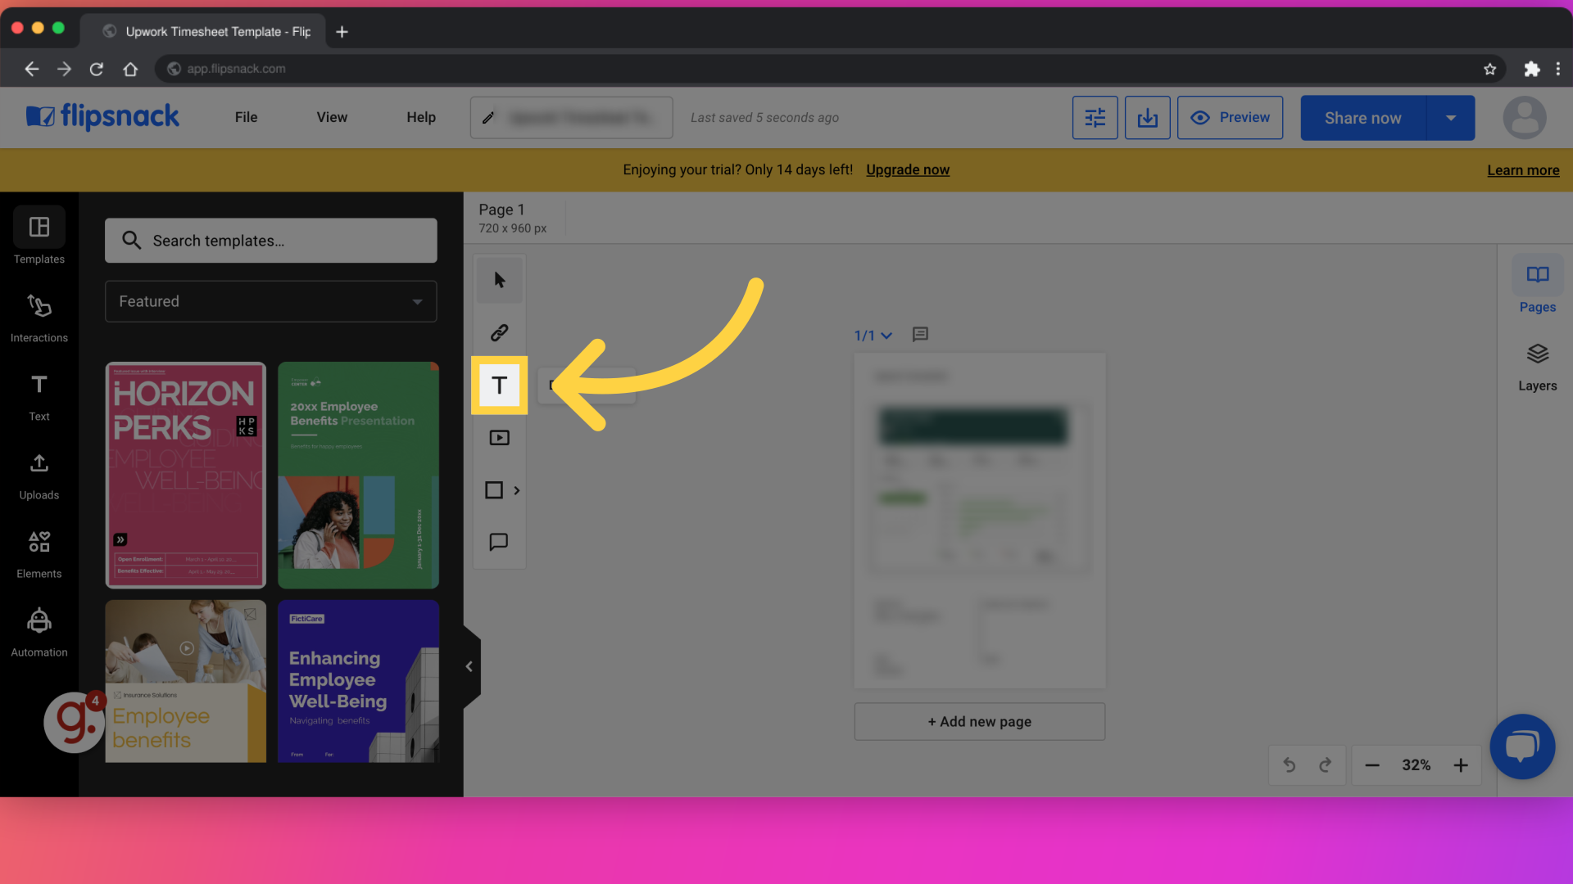Collapse the left sidebar panel
1573x884 pixels.
(x=469, y=666)
